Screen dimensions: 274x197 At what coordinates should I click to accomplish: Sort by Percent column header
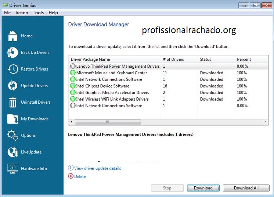pyautogui.click(x=252, y=59)
